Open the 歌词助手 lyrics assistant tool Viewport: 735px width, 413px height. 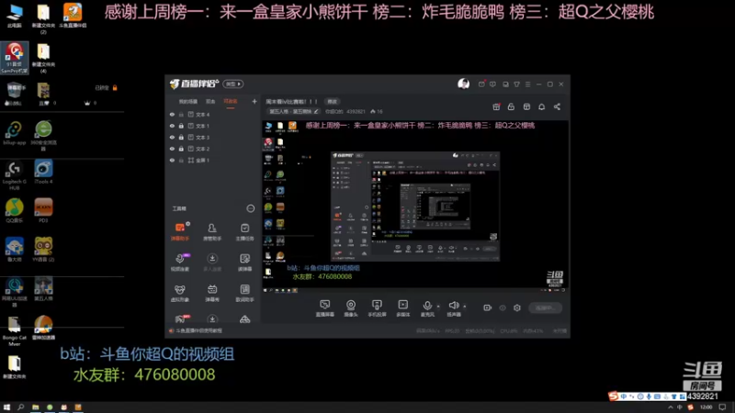point(244,293)
